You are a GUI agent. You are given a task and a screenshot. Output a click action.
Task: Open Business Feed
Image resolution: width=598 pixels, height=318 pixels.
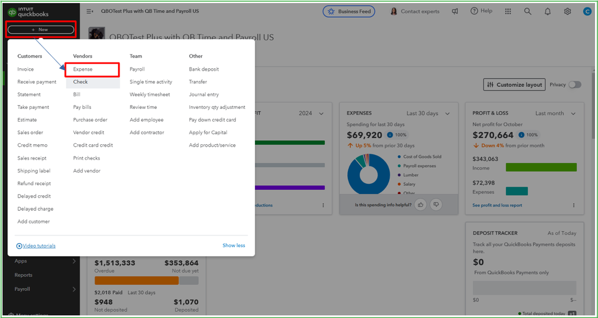tap(349, 11)
